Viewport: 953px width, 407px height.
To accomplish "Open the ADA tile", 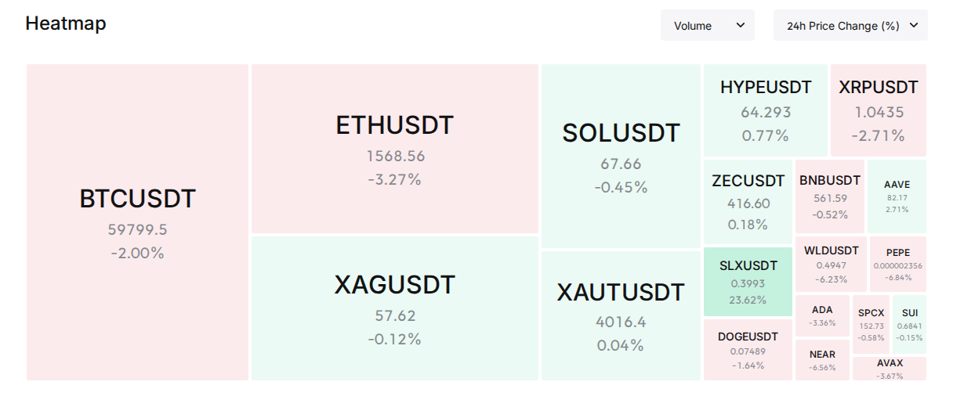I will click(822, 316).
